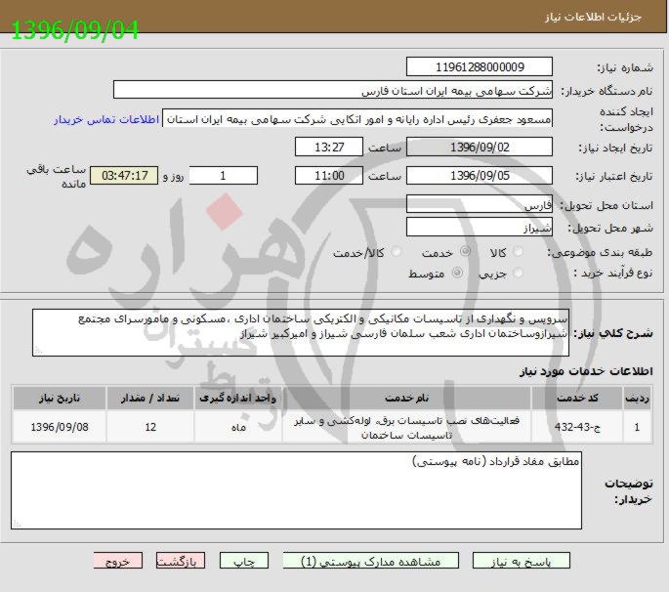Viewport: 669px width, 592px height.
Task: Click the ساعت باقی مانده label
Action: (x=57, y=176)
